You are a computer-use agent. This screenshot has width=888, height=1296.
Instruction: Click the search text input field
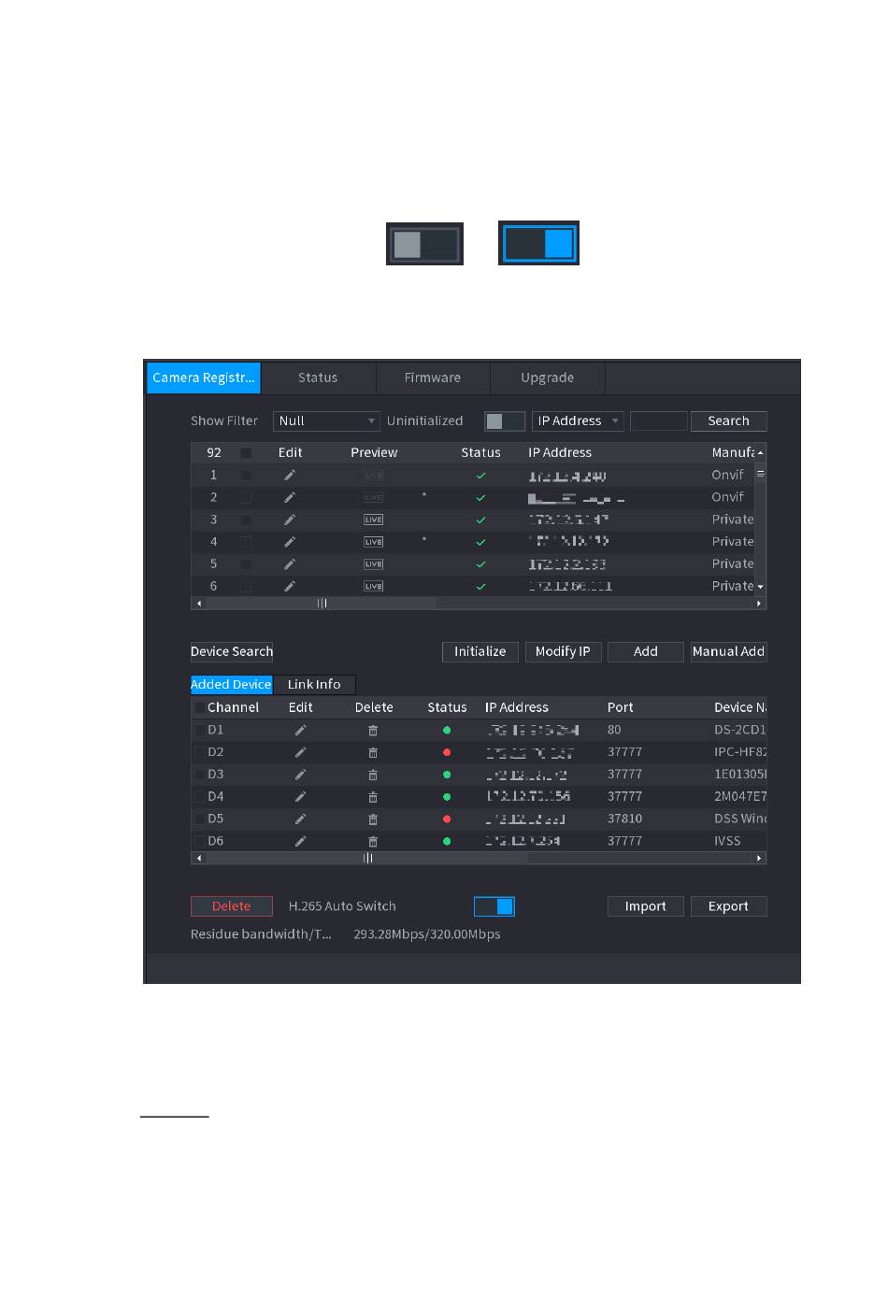(659, 421)
